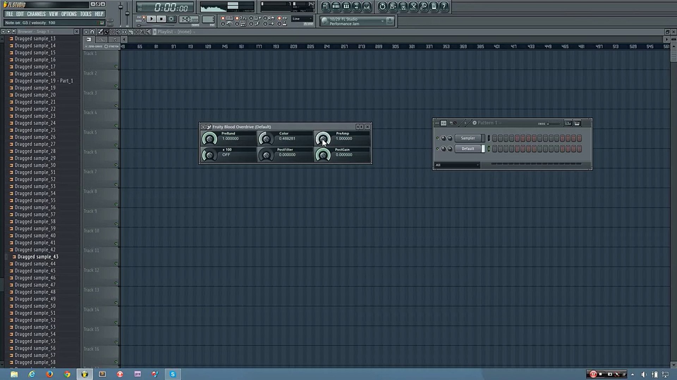Click the Save new version icon
The image size is (677, 380).
click(392, 6)
